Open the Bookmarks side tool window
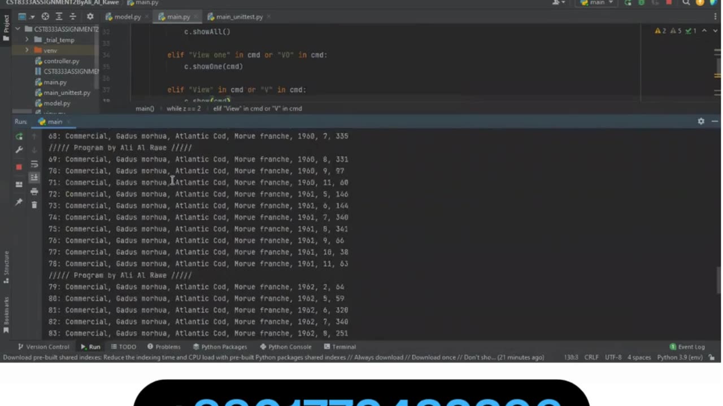Screen dimensions: 723x406 6,314
